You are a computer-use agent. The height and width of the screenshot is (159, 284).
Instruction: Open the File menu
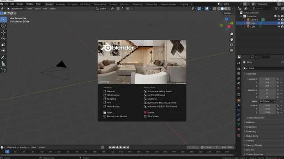coord(6,4)
